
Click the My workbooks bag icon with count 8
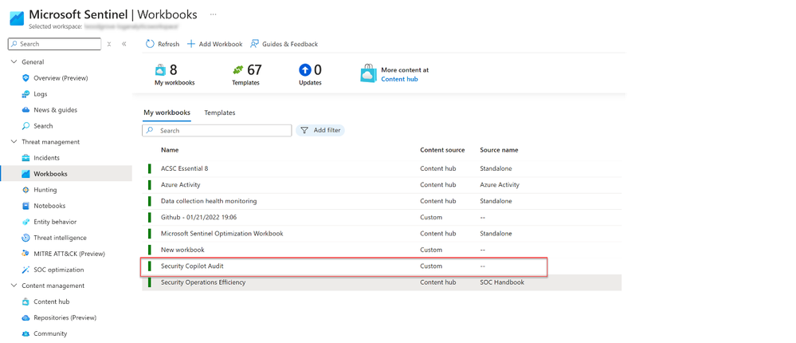click(160, 69)
